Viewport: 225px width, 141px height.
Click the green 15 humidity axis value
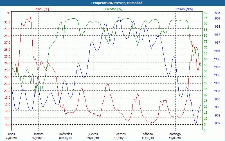click(x=206, y=113)
